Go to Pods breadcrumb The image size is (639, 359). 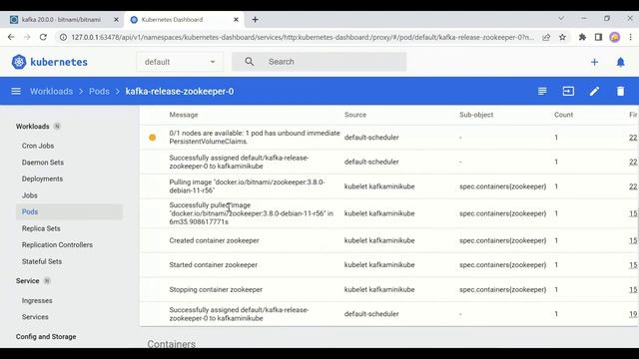pyautogui.click(x=99, y=91)
